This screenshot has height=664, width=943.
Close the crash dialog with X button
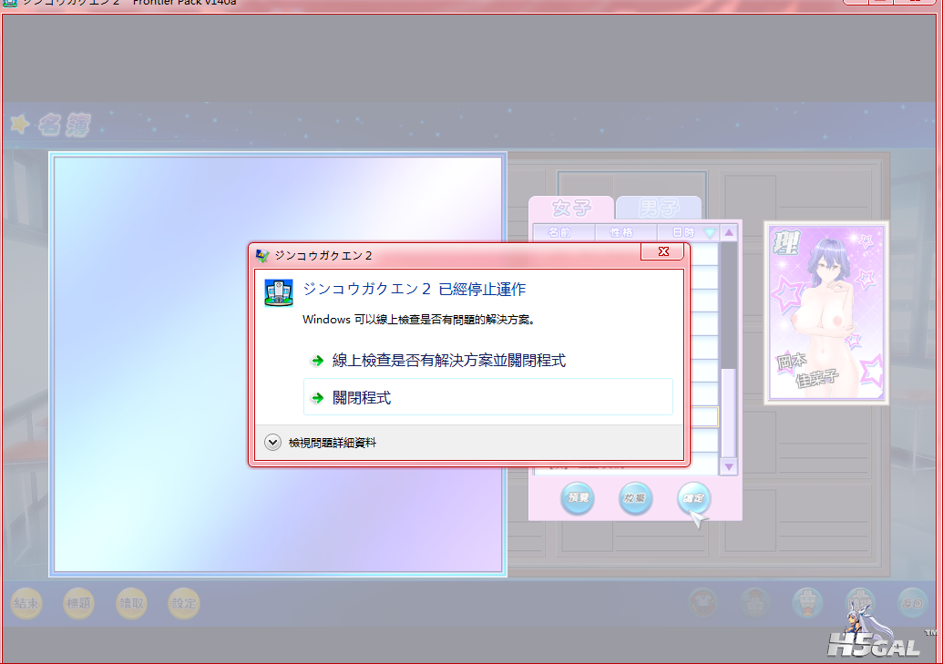pyautogui.click(x=662, y=251)
